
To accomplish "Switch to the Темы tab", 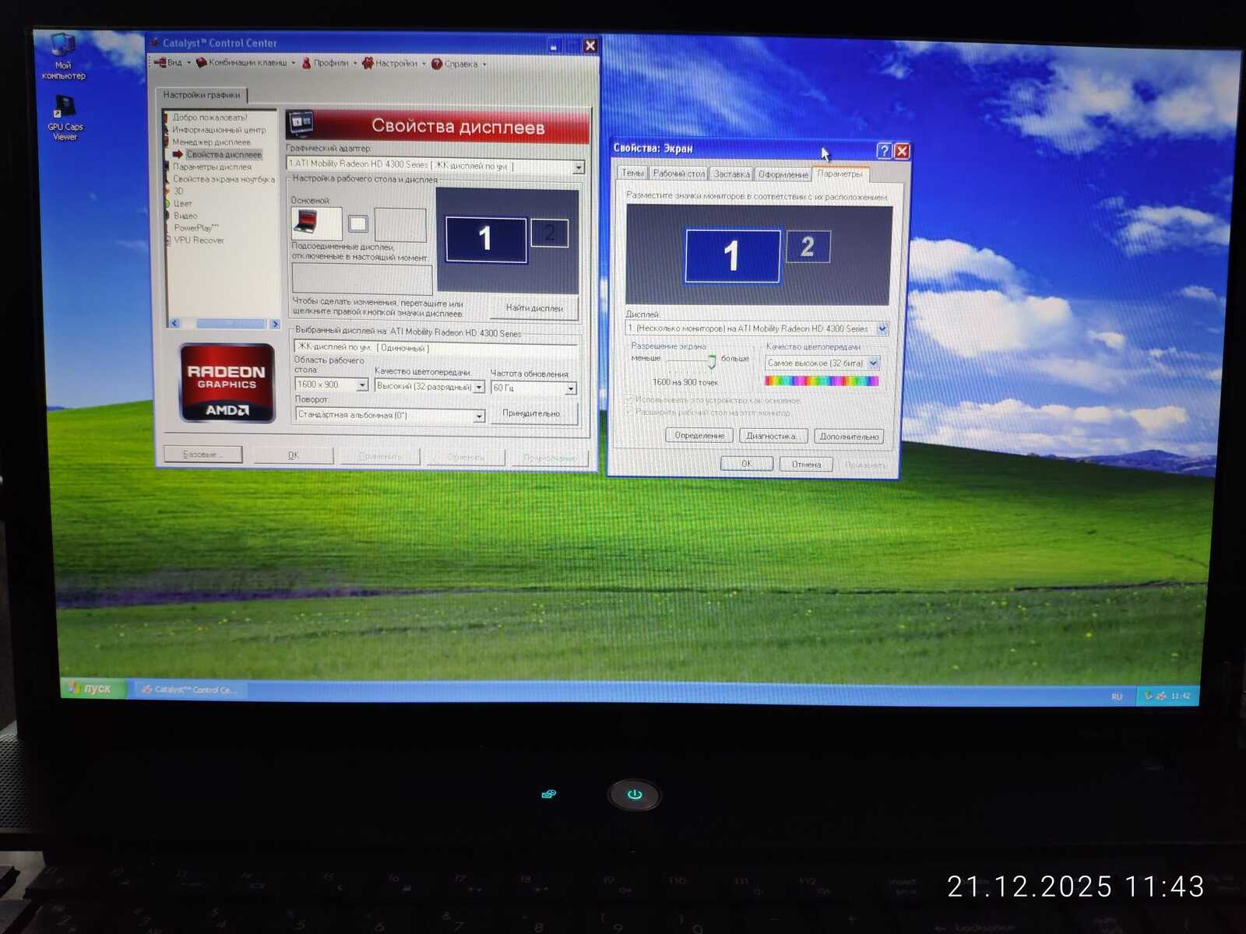I will coord(632,173).
